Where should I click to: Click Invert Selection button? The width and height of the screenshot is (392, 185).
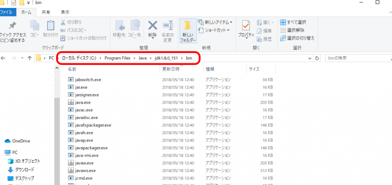(297, 38)
